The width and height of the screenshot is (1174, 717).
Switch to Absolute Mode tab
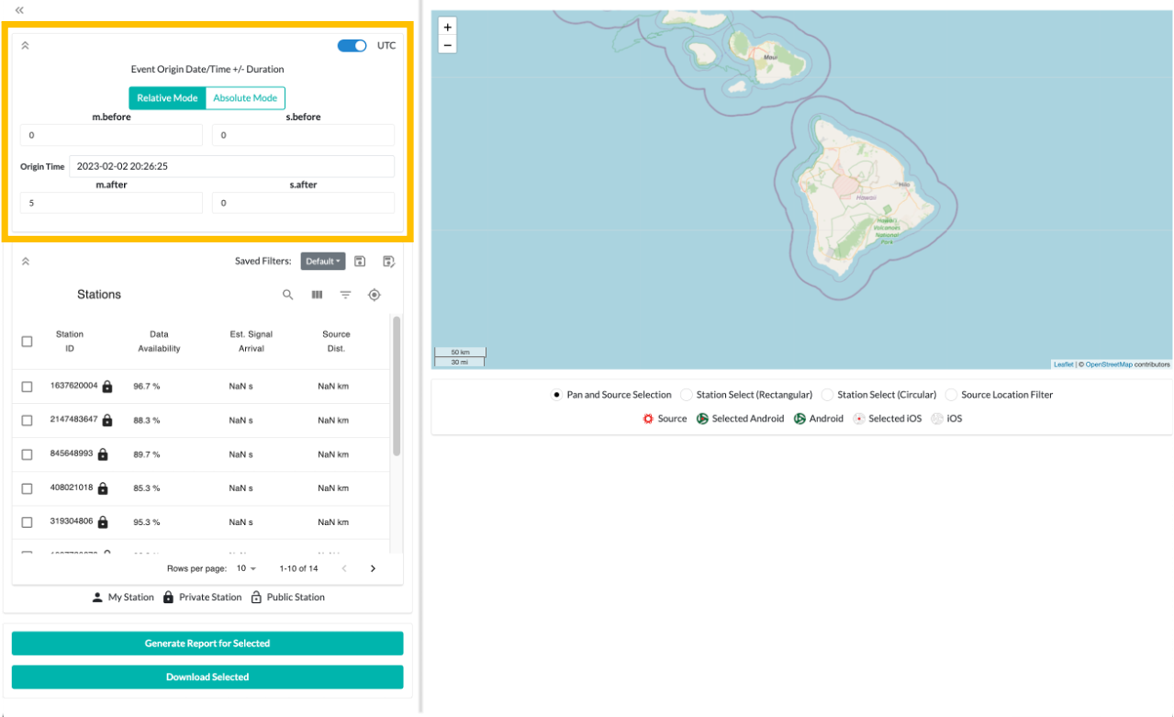click(245, 98)
